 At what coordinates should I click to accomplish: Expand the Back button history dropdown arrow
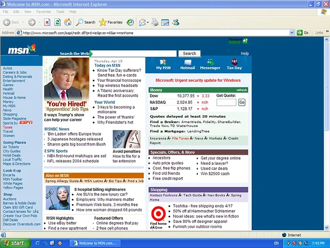(x=23, y=22)
